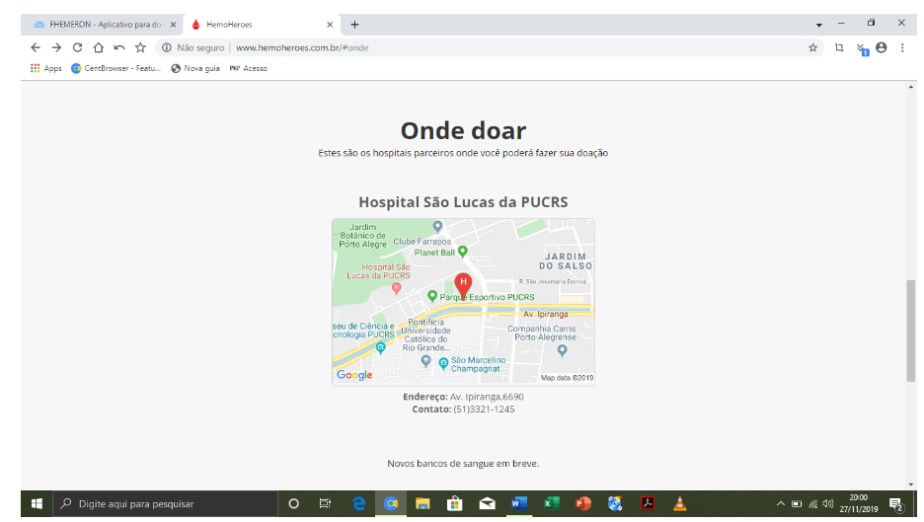The width and height of the screenshot is (924, 522).
Task: Click the red H hospital map marker
Action: tap(463, 285)
